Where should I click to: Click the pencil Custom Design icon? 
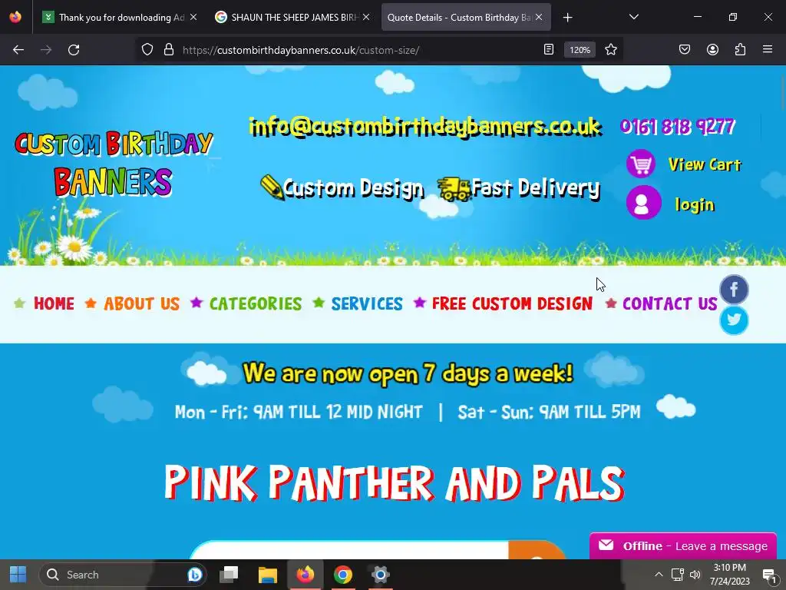coord(272,187)
